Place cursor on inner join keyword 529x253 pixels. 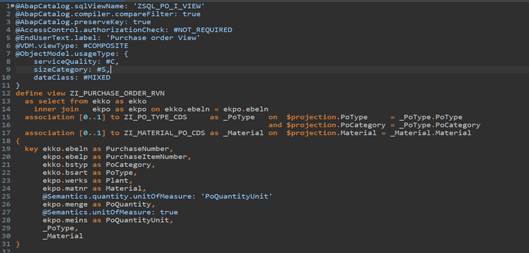pyautogui.click(x=56, y=109)
